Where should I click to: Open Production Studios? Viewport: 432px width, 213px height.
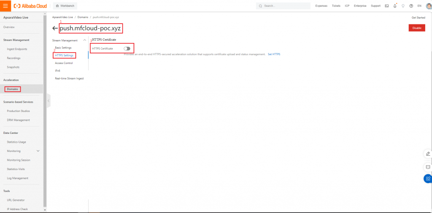[19, 111]
